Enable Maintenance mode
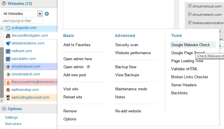 131,89
